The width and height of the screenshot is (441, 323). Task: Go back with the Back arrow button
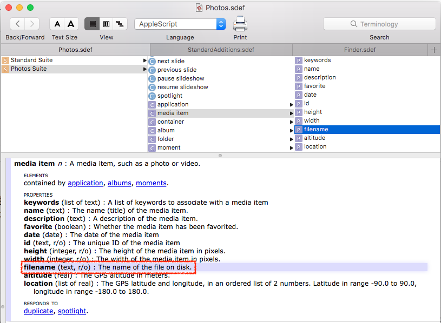click(17, 24)
